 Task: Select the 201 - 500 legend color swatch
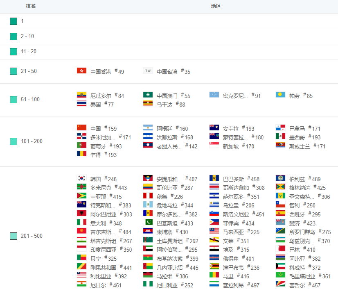click(14, 236)
